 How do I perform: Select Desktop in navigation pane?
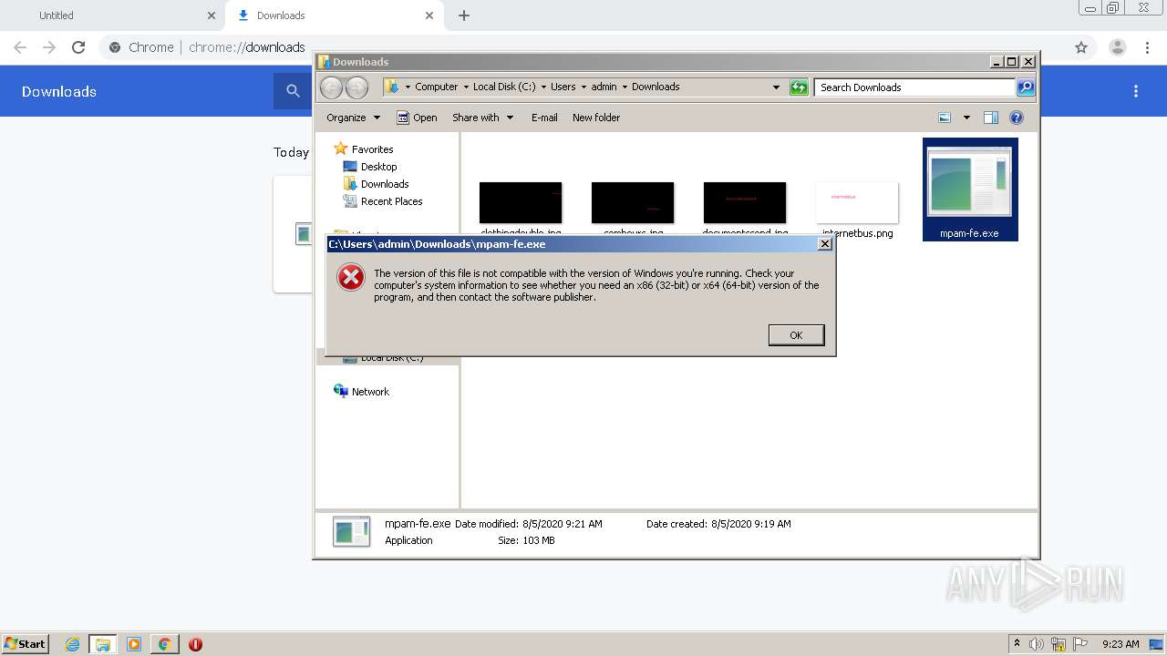click(x=378, y=167)
